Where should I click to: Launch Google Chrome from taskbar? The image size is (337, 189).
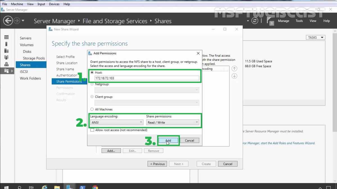[x=95, y=187]
